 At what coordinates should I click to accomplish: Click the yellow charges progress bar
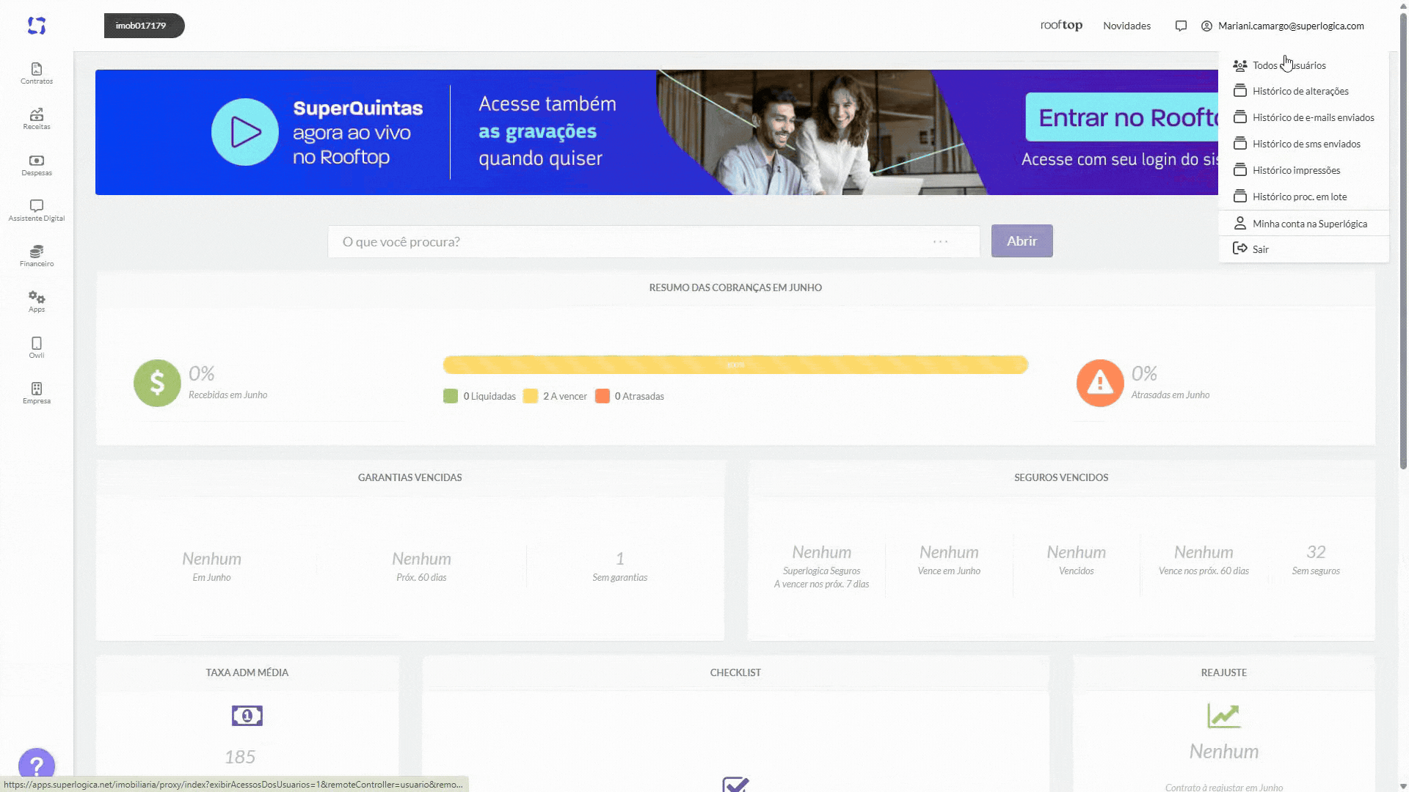click(735, 364)
